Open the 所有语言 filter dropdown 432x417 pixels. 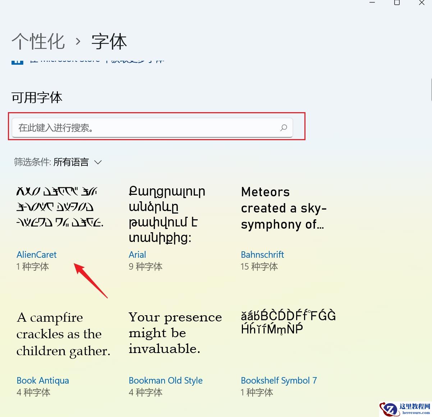coord(70,162)
